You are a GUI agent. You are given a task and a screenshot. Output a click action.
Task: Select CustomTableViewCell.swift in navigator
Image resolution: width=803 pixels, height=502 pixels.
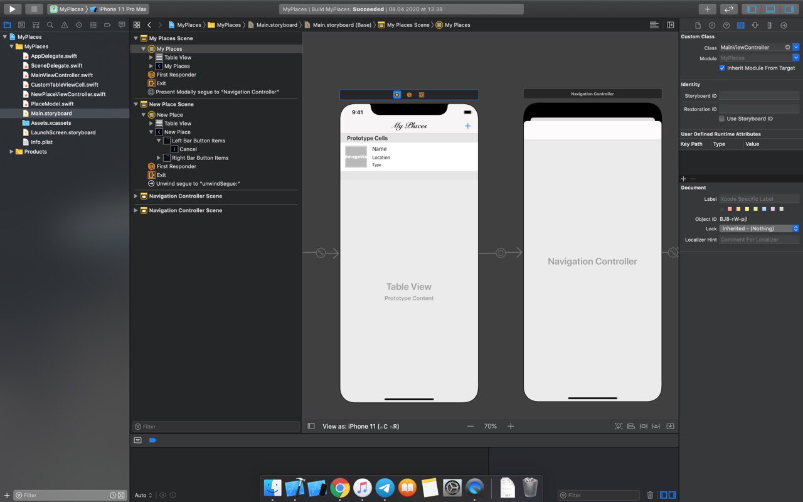pos(64,85)
